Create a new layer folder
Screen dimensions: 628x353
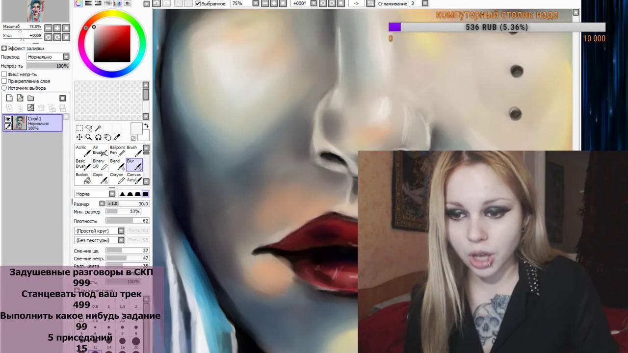(30, 98)
